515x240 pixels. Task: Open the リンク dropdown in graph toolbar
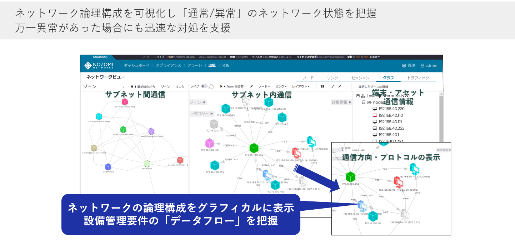[x=281, y=86]
